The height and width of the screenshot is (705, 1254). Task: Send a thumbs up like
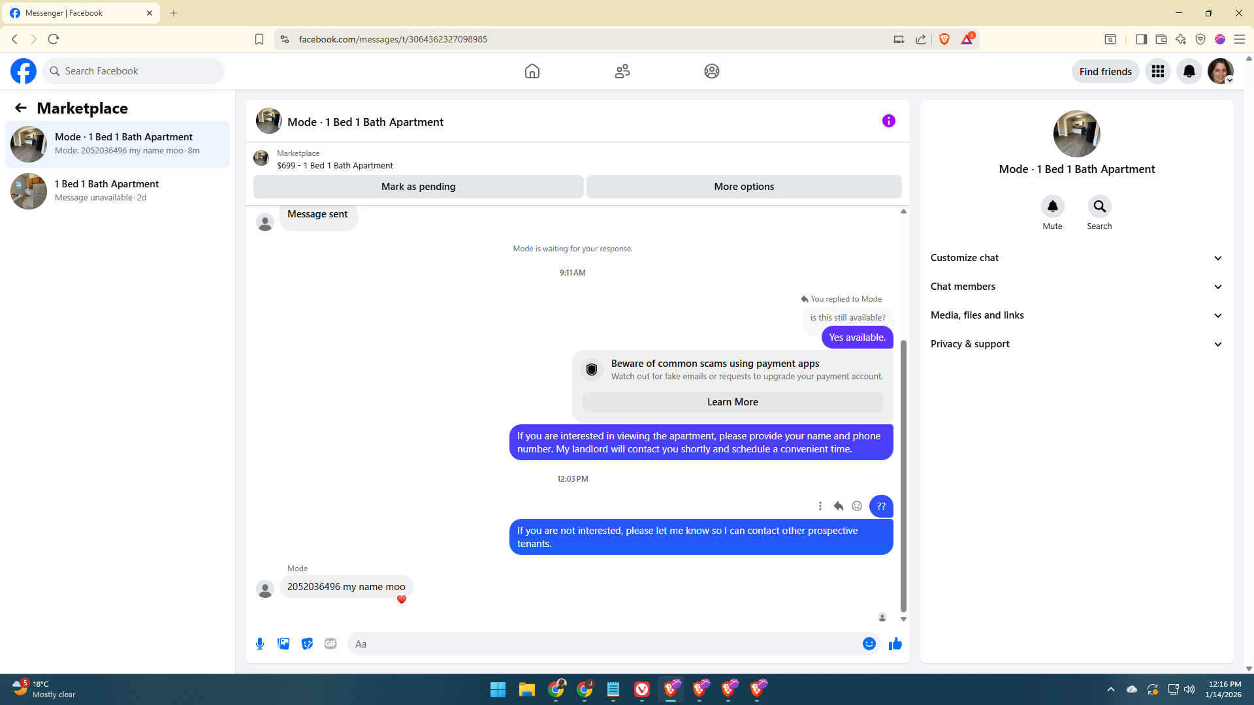pyautogui.click(x=895, y=644)
